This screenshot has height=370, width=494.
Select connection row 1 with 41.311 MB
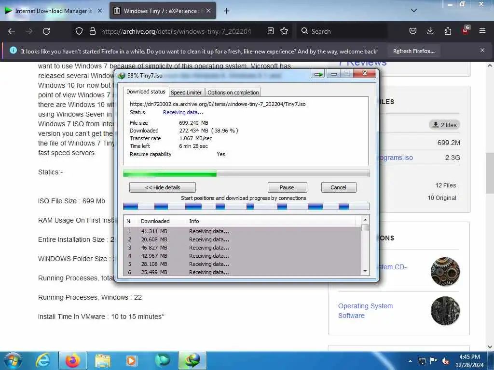pos(242,231)
